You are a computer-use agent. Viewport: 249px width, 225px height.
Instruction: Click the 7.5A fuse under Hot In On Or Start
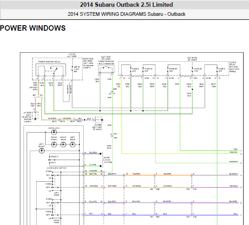point(193,70)
